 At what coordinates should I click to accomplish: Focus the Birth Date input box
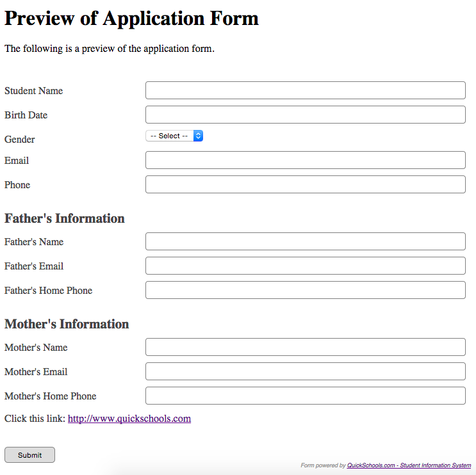click(305, 115)
